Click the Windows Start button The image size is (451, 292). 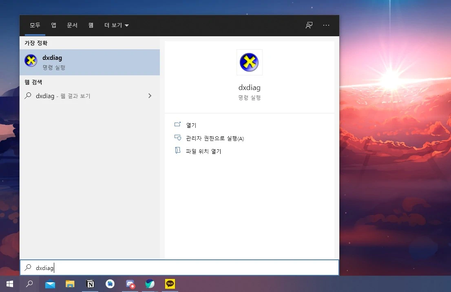[9, 284]
